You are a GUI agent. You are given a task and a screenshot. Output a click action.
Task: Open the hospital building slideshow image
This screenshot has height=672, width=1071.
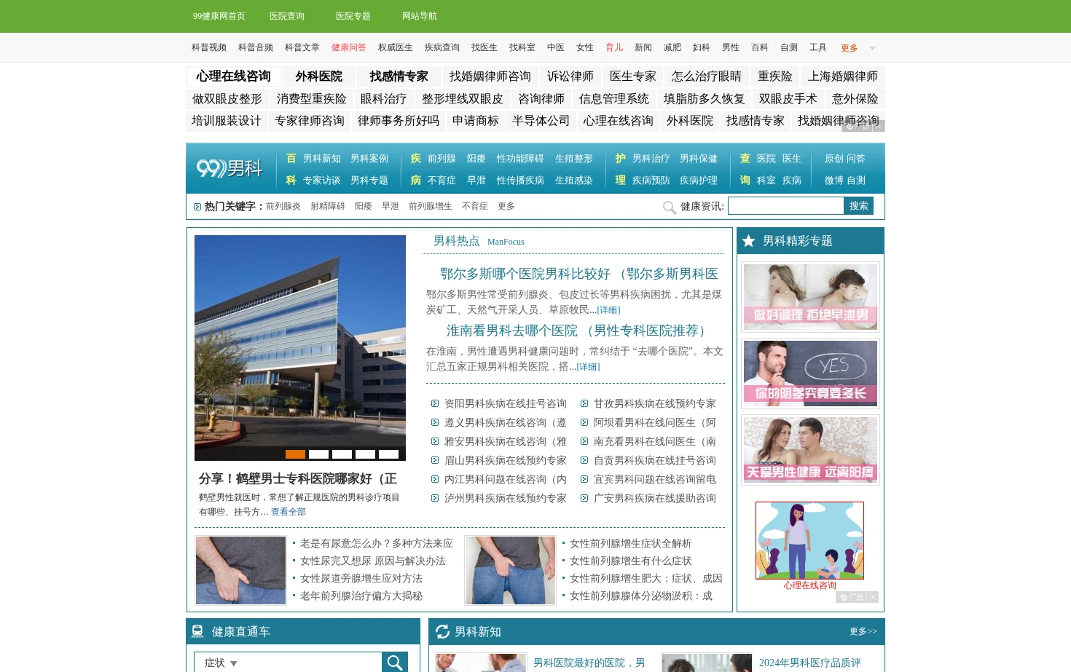[300, 348]
